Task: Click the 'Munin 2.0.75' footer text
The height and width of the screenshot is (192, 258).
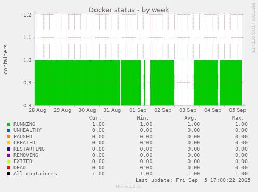Action: tap(129, 186)
